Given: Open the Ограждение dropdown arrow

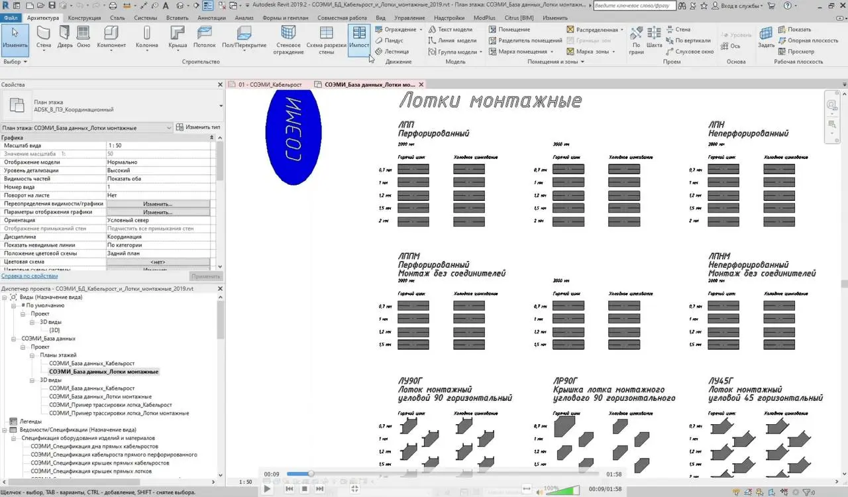Looking at the screenshot, I should pos(421,30).
